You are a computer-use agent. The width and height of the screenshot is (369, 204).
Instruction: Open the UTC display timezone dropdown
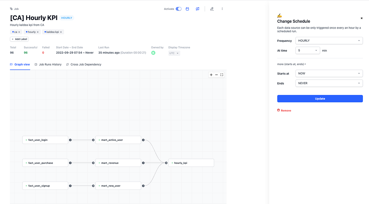pos(174,53)
